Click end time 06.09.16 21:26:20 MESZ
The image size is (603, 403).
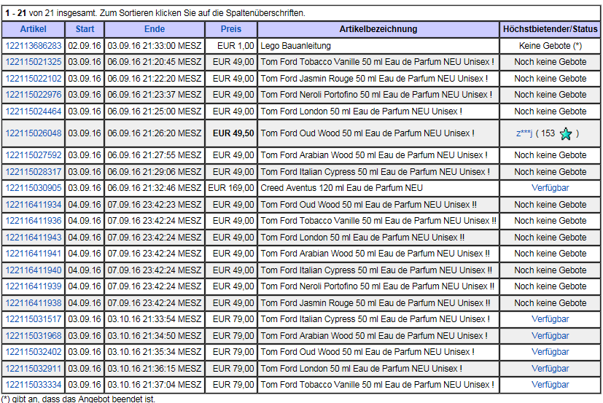pos(154,133)
